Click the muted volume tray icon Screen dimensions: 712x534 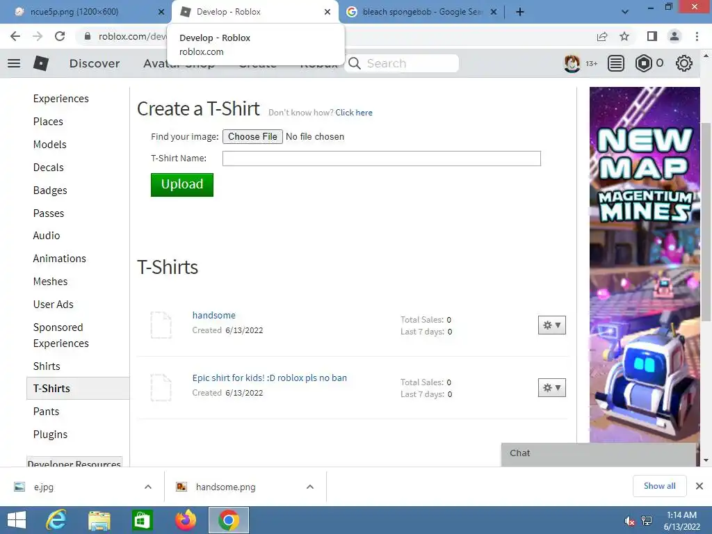pyautogui.click(x=629, y=521)
